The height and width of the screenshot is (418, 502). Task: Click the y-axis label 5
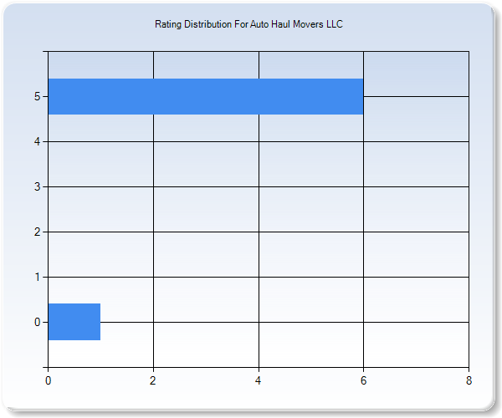pyautogui.click(x=38, y=96)
